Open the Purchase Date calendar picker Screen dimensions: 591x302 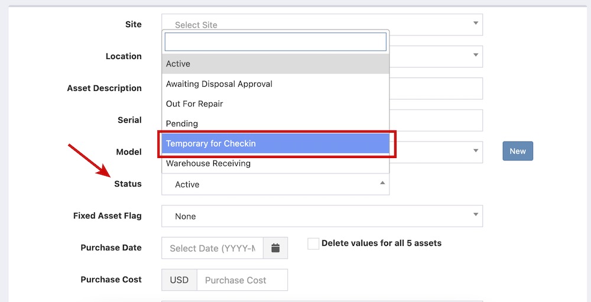[275, 248]
